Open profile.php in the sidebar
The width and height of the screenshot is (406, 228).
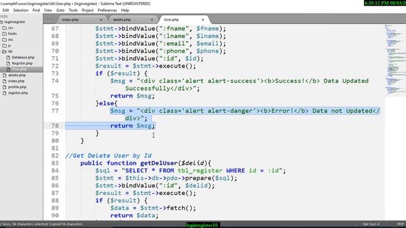tap(17, 87)
